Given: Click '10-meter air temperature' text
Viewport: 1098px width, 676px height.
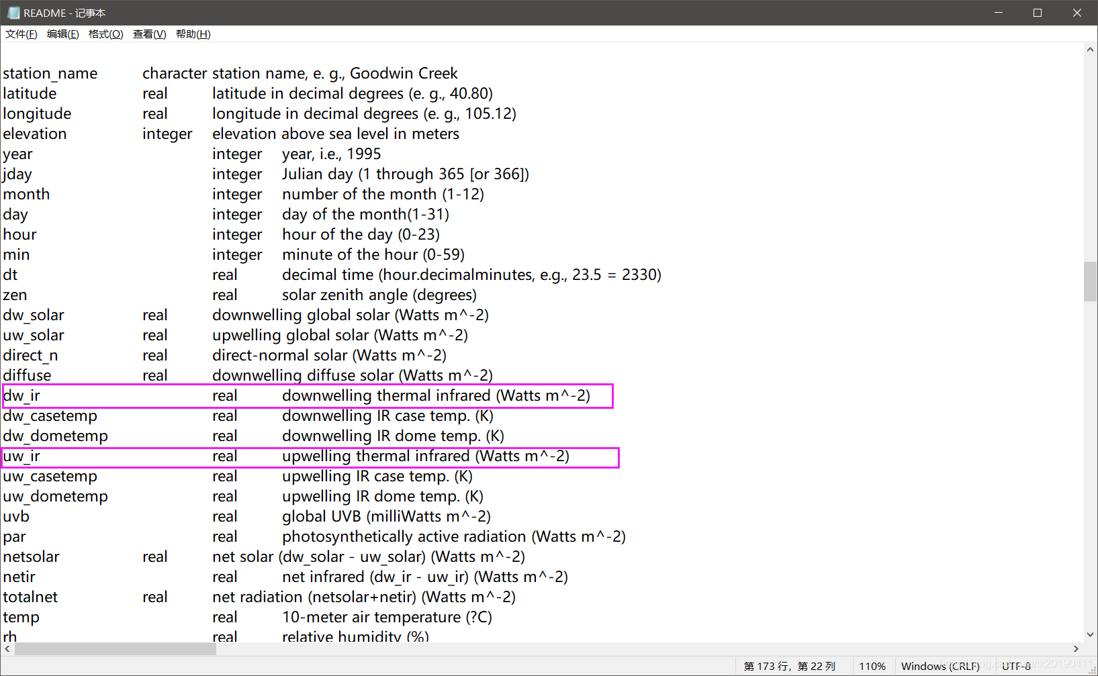Looking at the screenshot, I should [371, 618].
